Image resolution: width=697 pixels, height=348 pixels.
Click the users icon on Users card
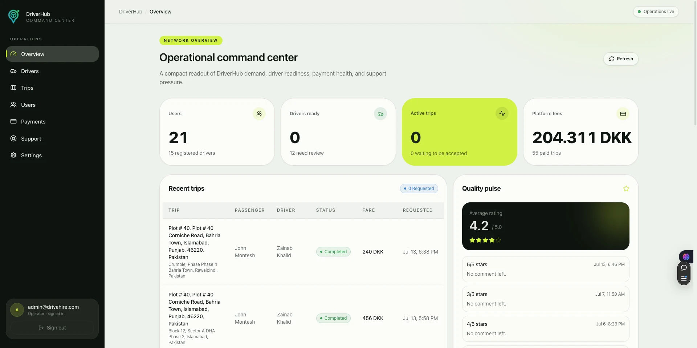tap(259, 114)
